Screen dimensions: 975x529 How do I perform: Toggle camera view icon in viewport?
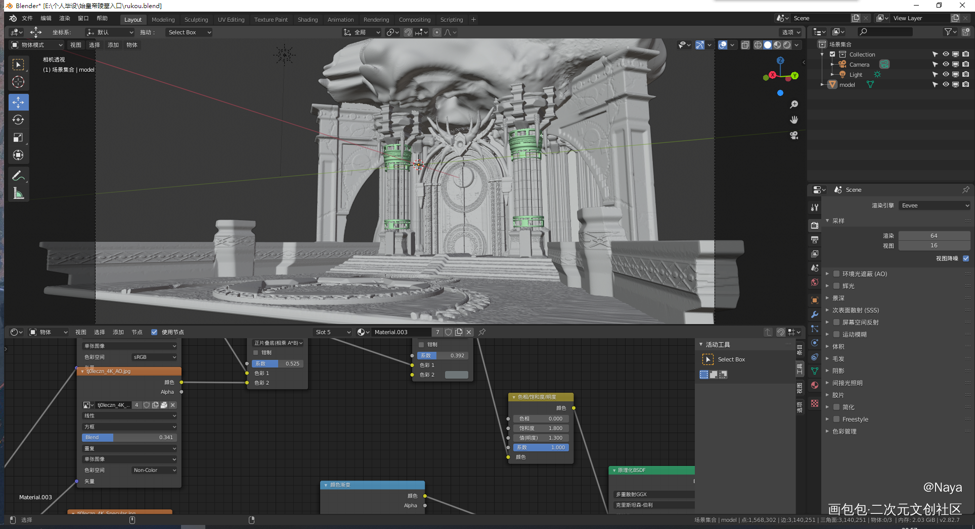point(794,135)
